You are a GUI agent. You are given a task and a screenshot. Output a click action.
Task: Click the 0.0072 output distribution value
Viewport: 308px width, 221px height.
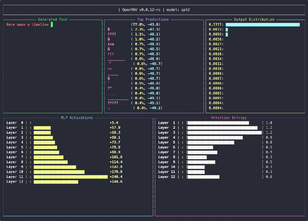[x=216, y=29]
